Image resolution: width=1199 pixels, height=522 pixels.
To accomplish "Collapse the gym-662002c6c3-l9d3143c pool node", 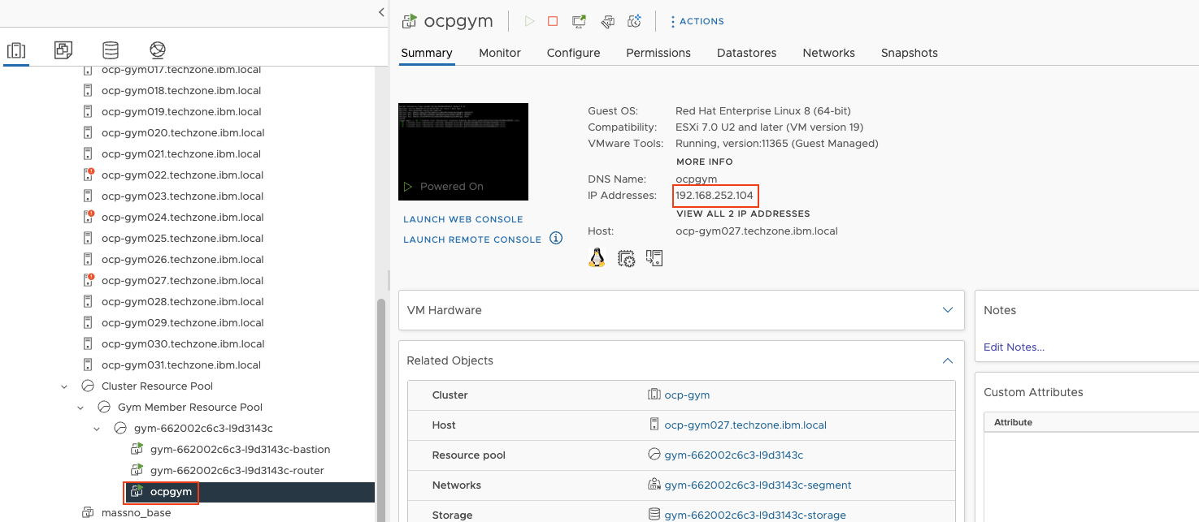I will (97, 429).
